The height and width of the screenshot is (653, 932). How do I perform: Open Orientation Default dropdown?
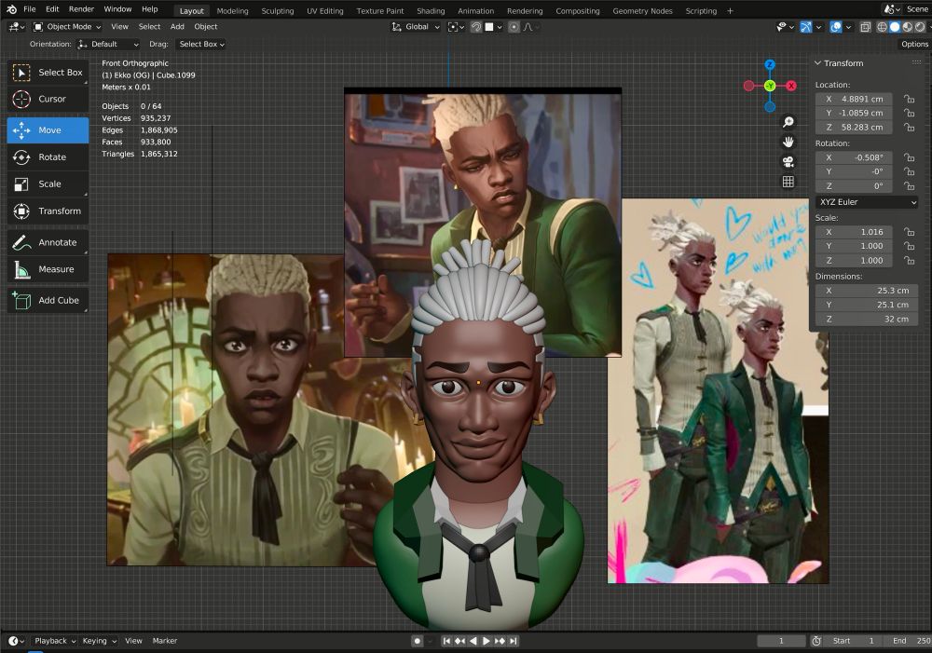pyautogui.click(x=109, y=45)
